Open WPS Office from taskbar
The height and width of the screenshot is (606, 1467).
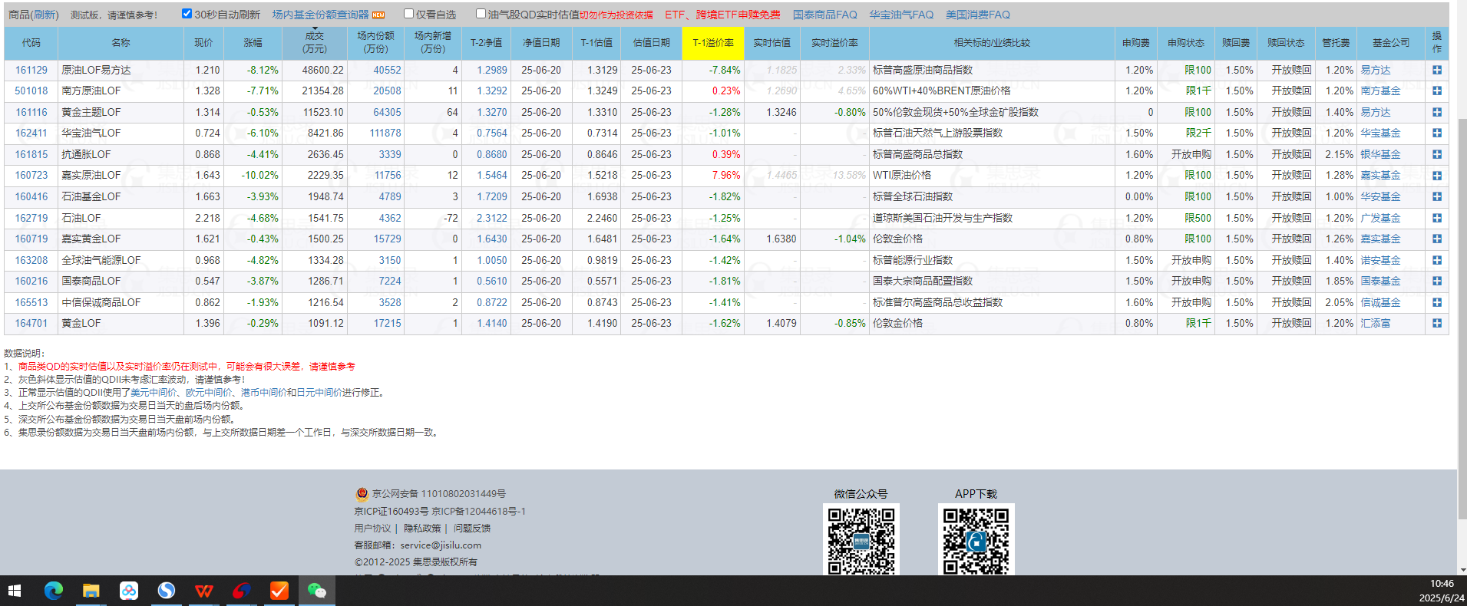204,591
